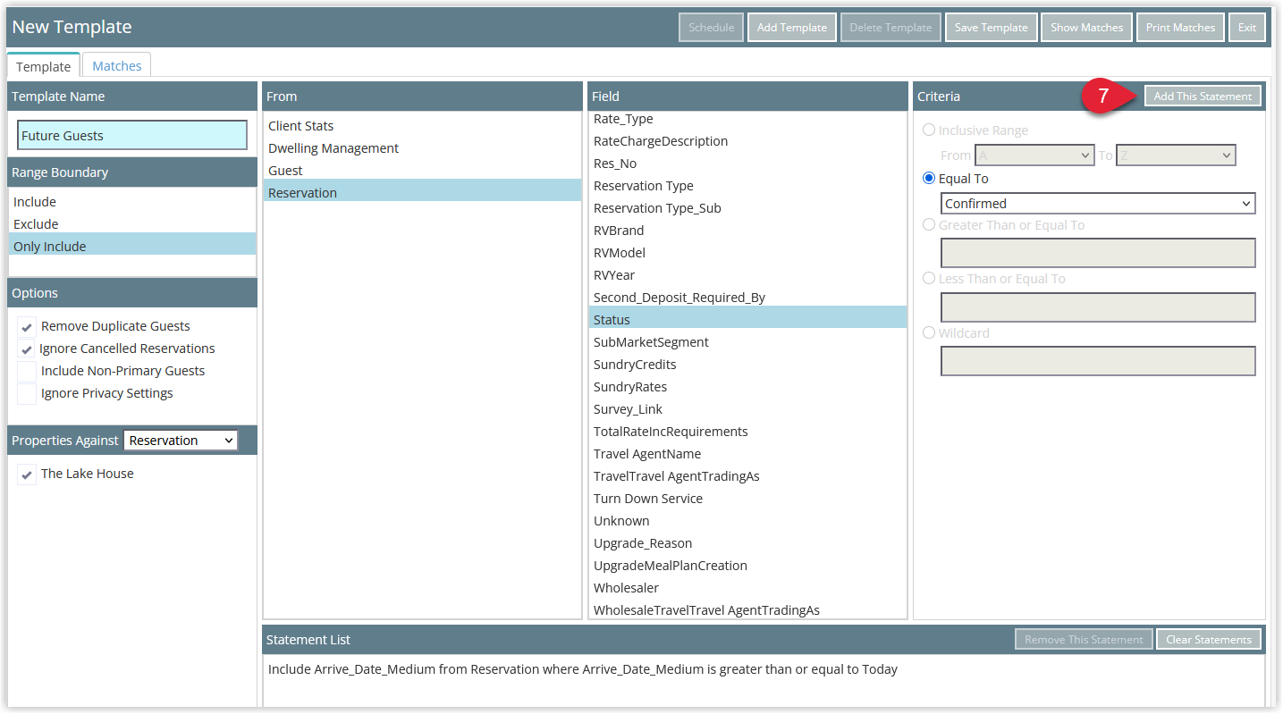Select RVBrand field

pyautogui.click(x=747, y=231)
